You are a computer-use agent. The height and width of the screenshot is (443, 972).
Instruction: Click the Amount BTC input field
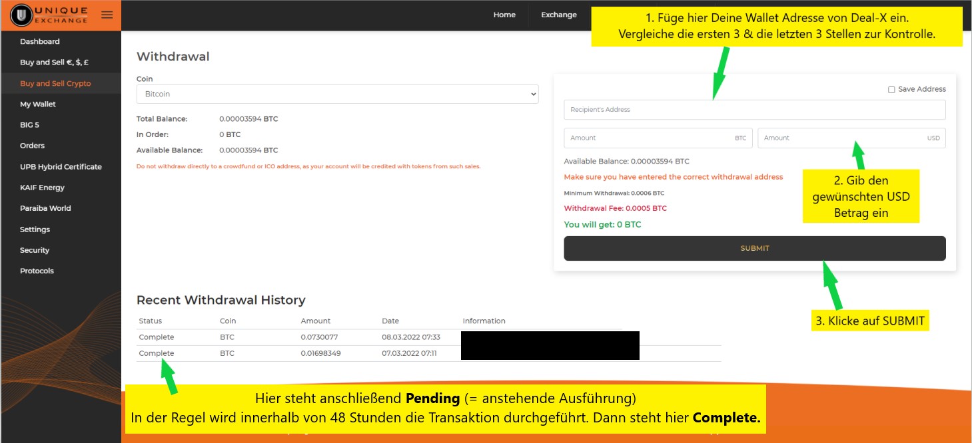(658, 138)
